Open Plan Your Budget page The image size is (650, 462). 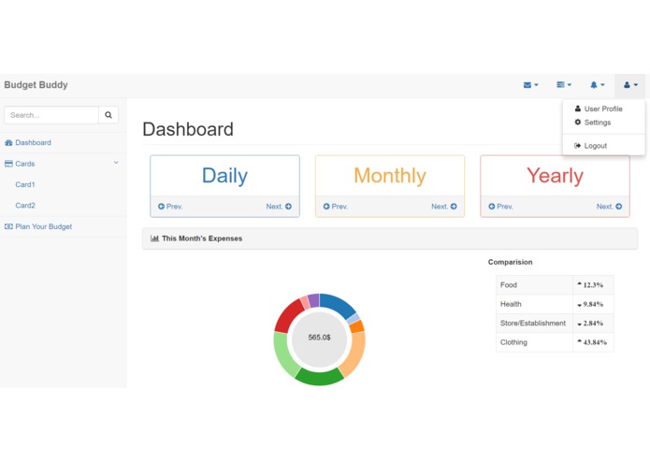[x=44, y=226]
